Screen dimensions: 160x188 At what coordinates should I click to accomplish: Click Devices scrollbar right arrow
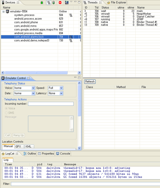coord(79,73)
